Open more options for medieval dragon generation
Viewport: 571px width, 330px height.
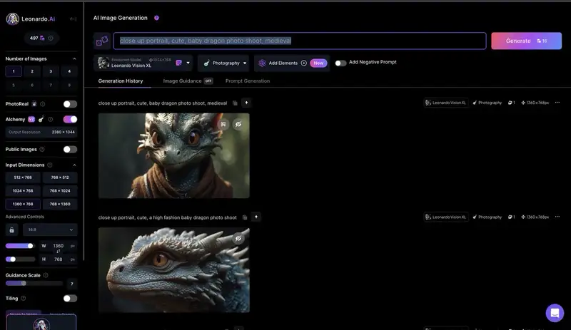[557, 103]
